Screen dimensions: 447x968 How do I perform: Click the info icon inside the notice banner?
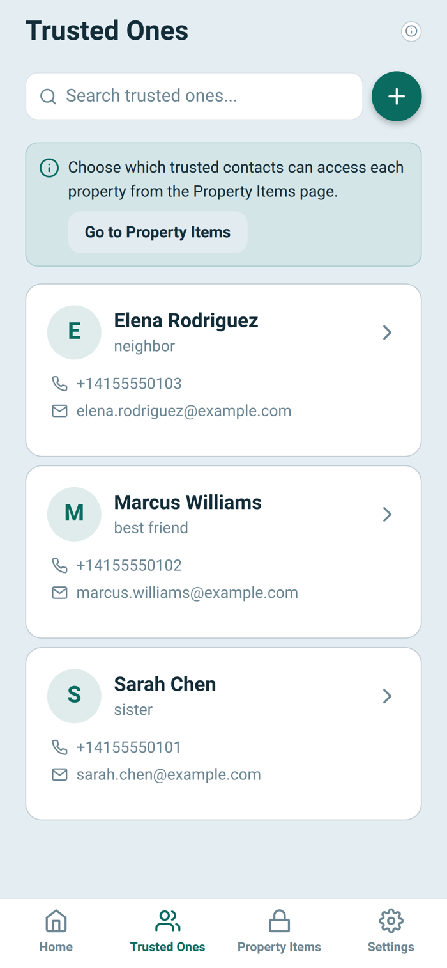tap(49, 168)
